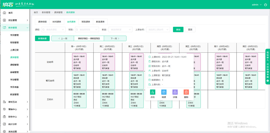Expand the 营销中心 menu chevron
270x133 pixels.
(x=27, y=109)
